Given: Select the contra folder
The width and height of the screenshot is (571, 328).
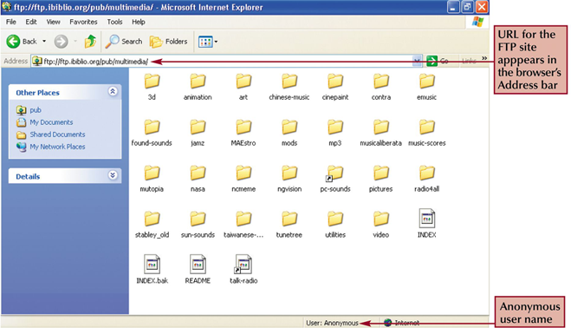Looking at the screenshot, I should 381,87.
